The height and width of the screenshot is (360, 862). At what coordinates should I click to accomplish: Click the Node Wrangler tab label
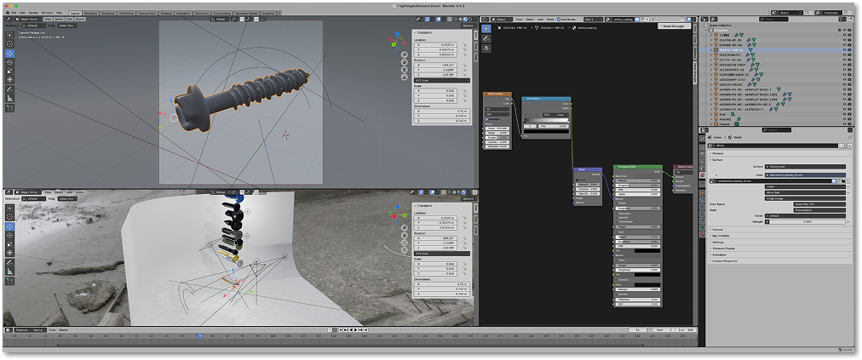click(x=693, y=73)
